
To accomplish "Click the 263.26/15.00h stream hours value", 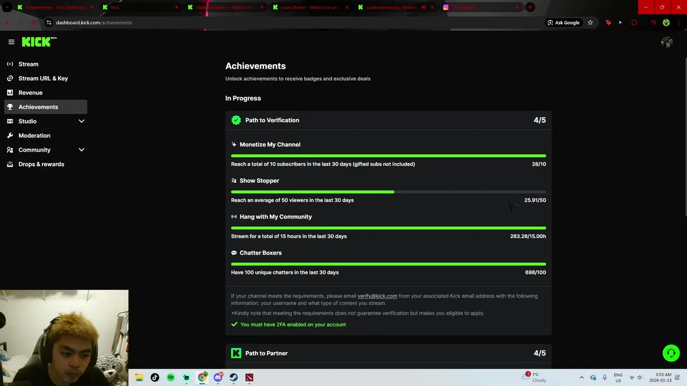I will click(x=528, y=236).
